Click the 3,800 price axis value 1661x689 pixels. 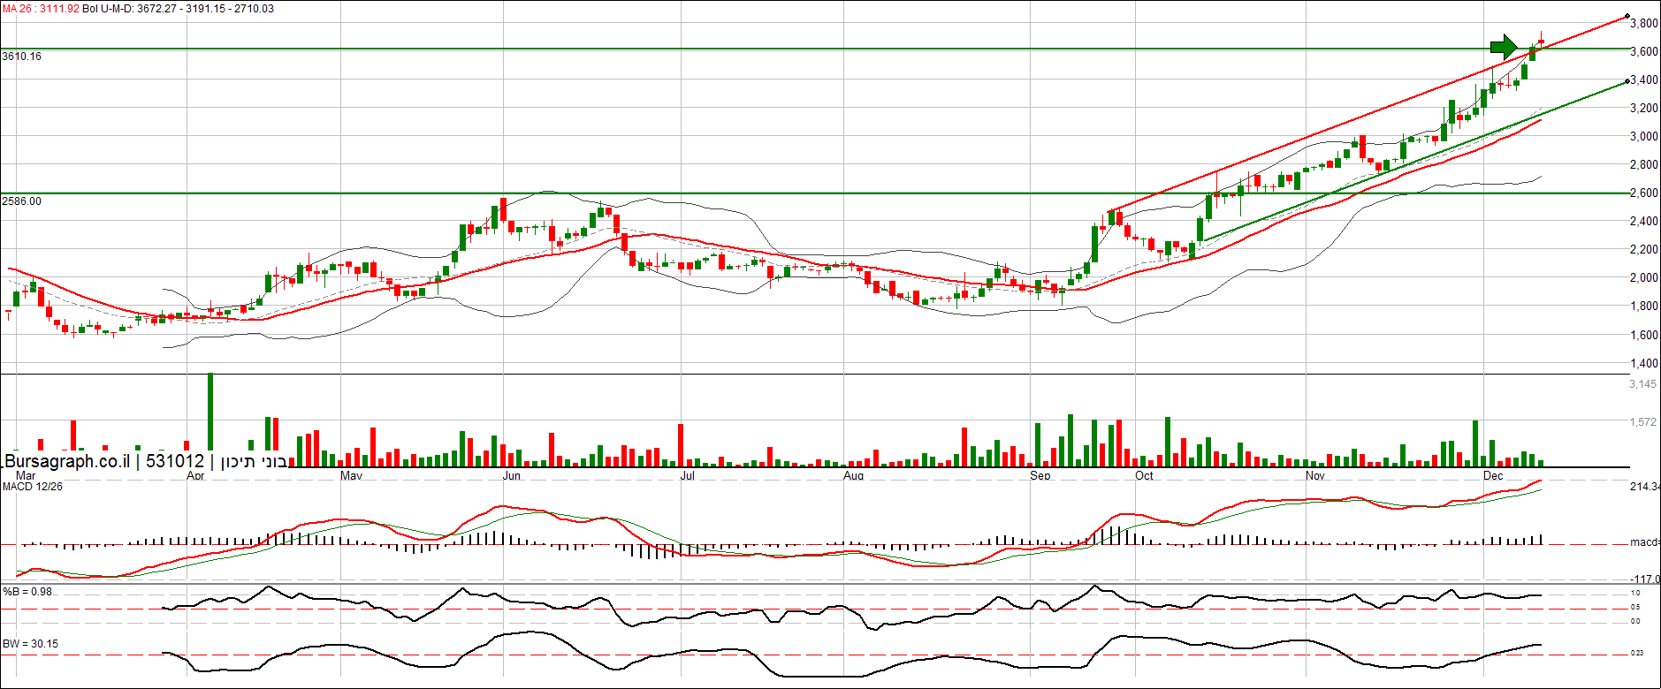pyautogui.click(x=1643, y=24)
